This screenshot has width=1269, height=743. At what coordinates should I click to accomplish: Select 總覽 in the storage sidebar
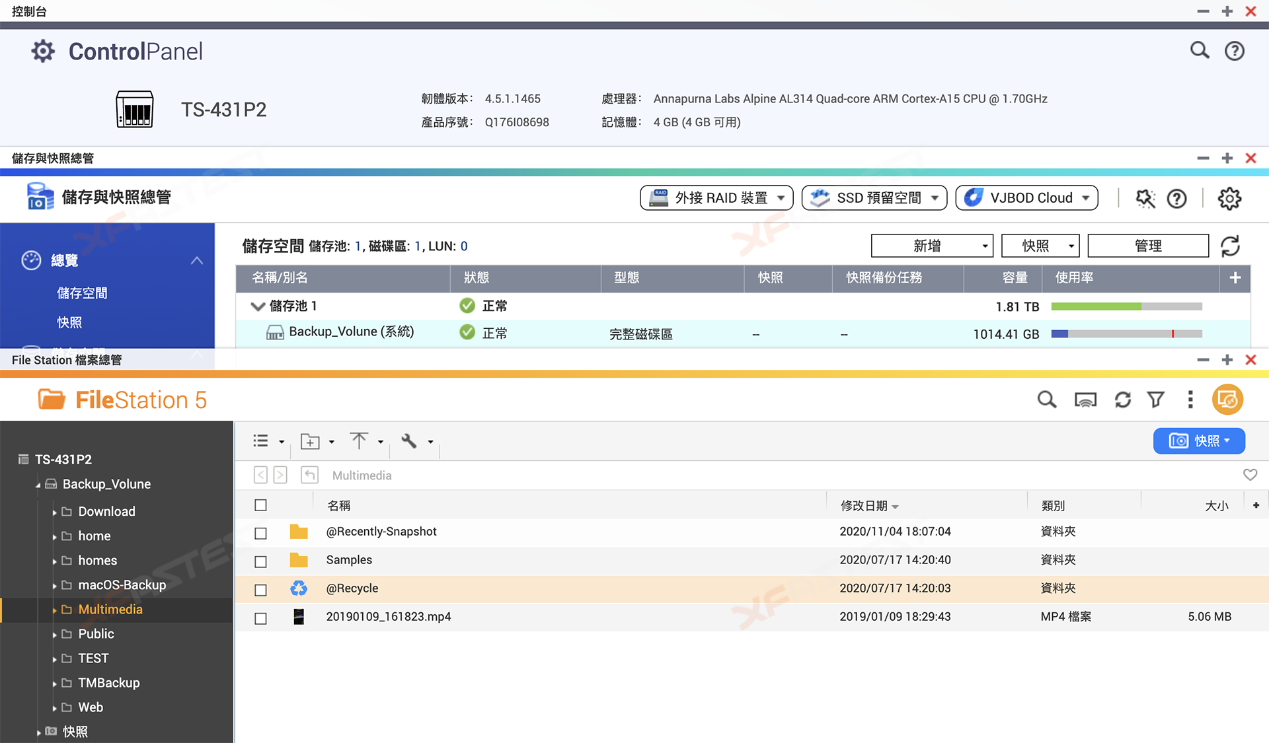(64, 261)
